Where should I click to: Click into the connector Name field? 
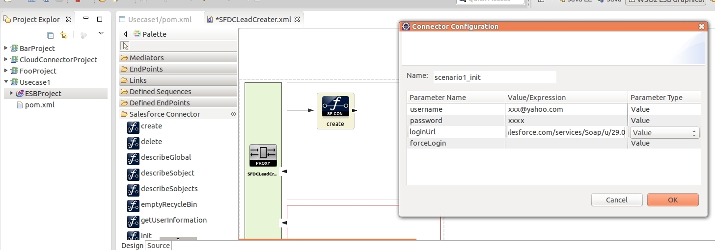pos(494,77)
